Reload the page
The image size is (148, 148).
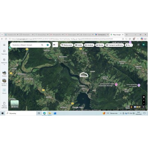[6, 39]
